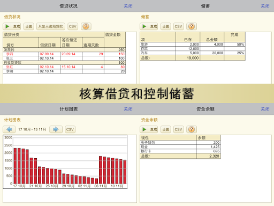Click the green generate button in 借贷状况 panel

(x=12, y=26)
